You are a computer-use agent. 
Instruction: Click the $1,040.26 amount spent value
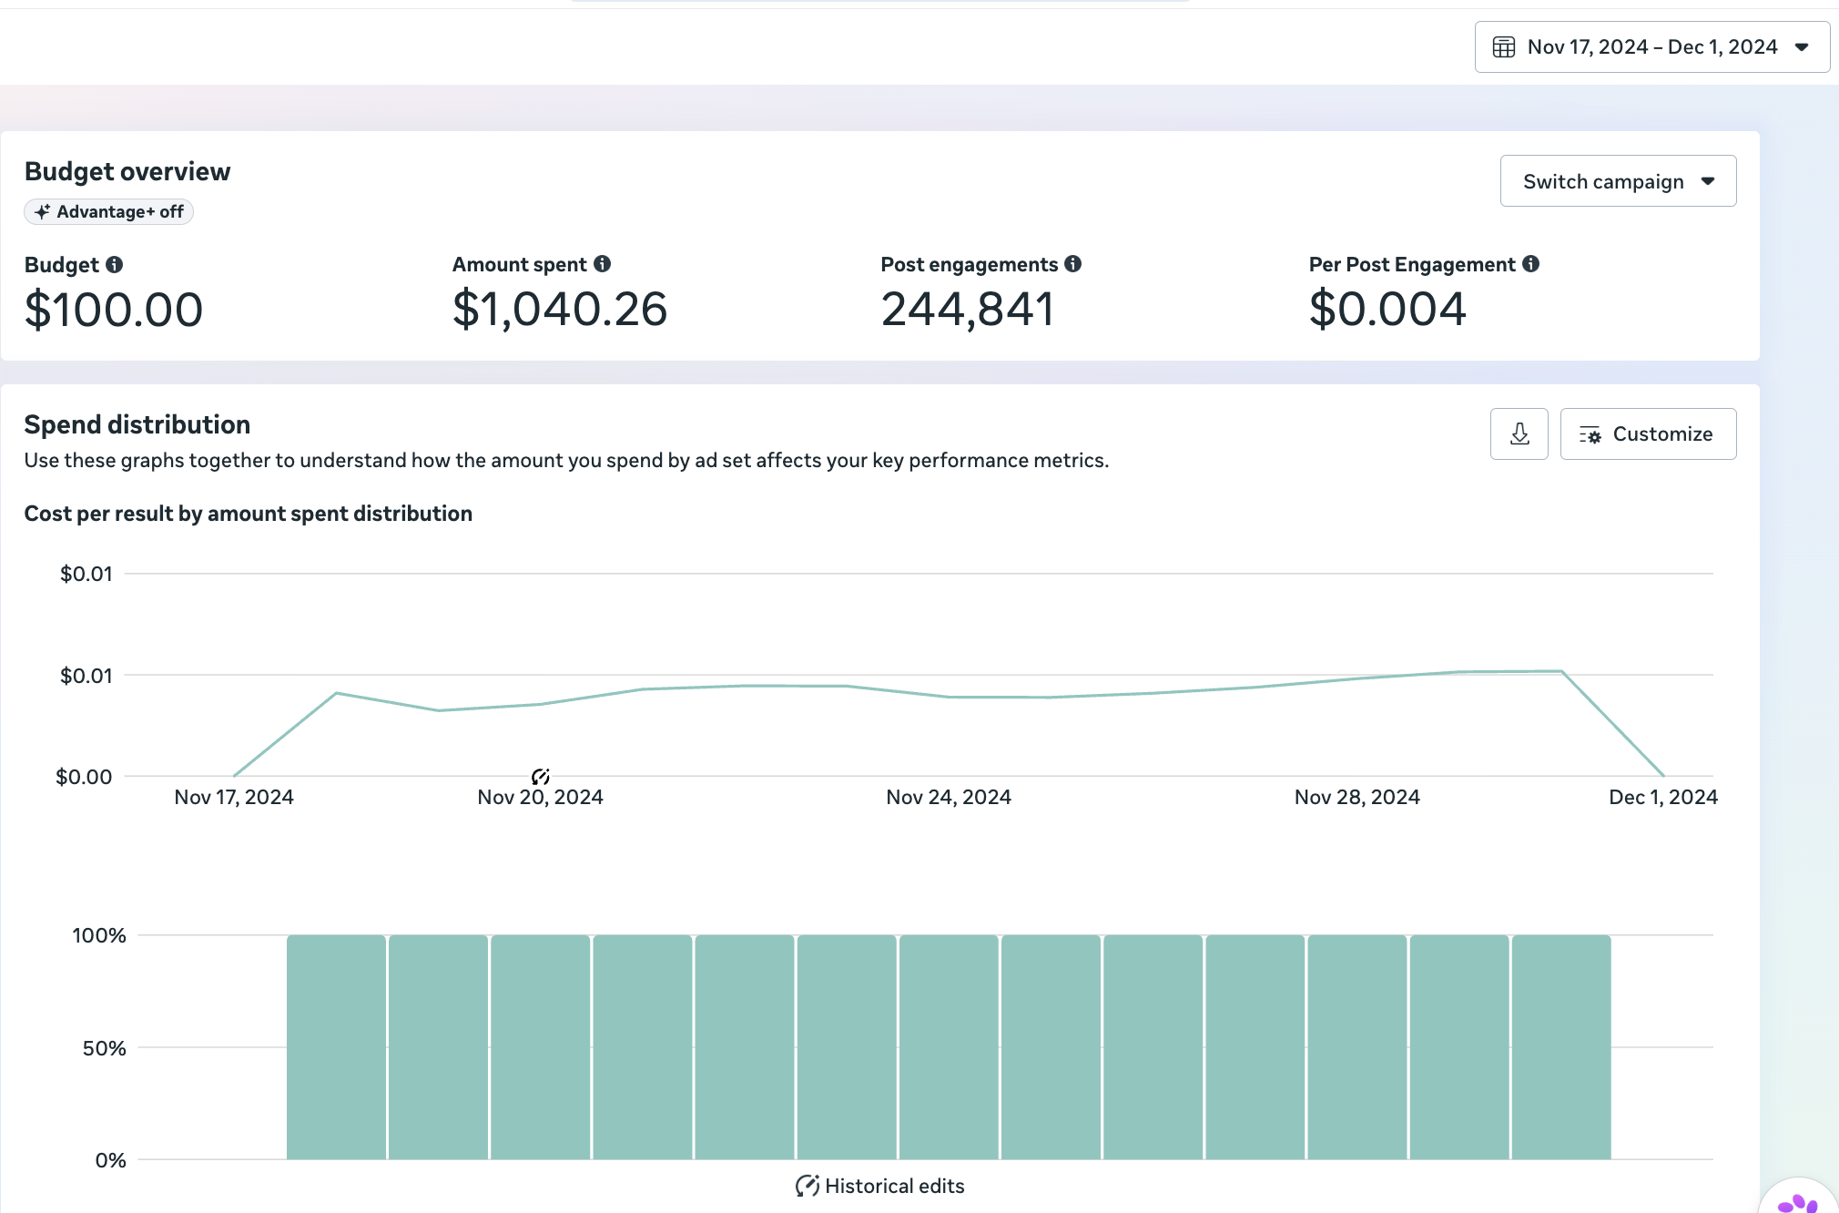[x=560, y=310]
